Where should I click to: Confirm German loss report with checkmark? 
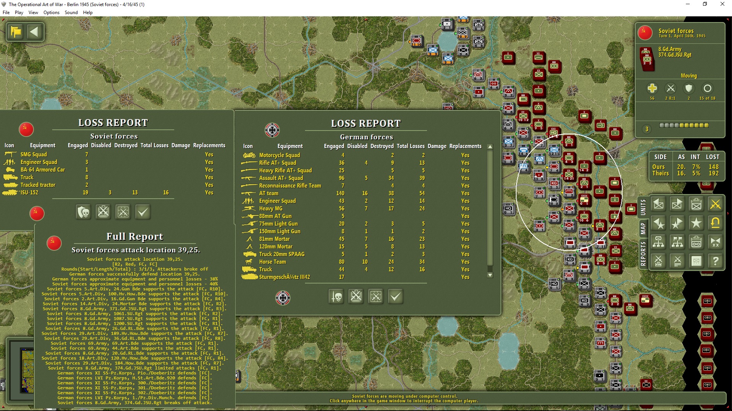tap(396, 296)
